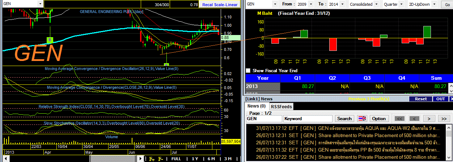The width and height of the screenshot is (453, 162).
Task: Click the Q2 column header
Action: 333,78
